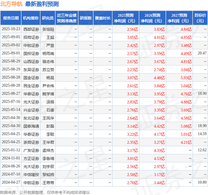Click the 2027预测净利润 column header
Image resolution: width=208 pixels, height=195 pixels.
coord(179,18)
